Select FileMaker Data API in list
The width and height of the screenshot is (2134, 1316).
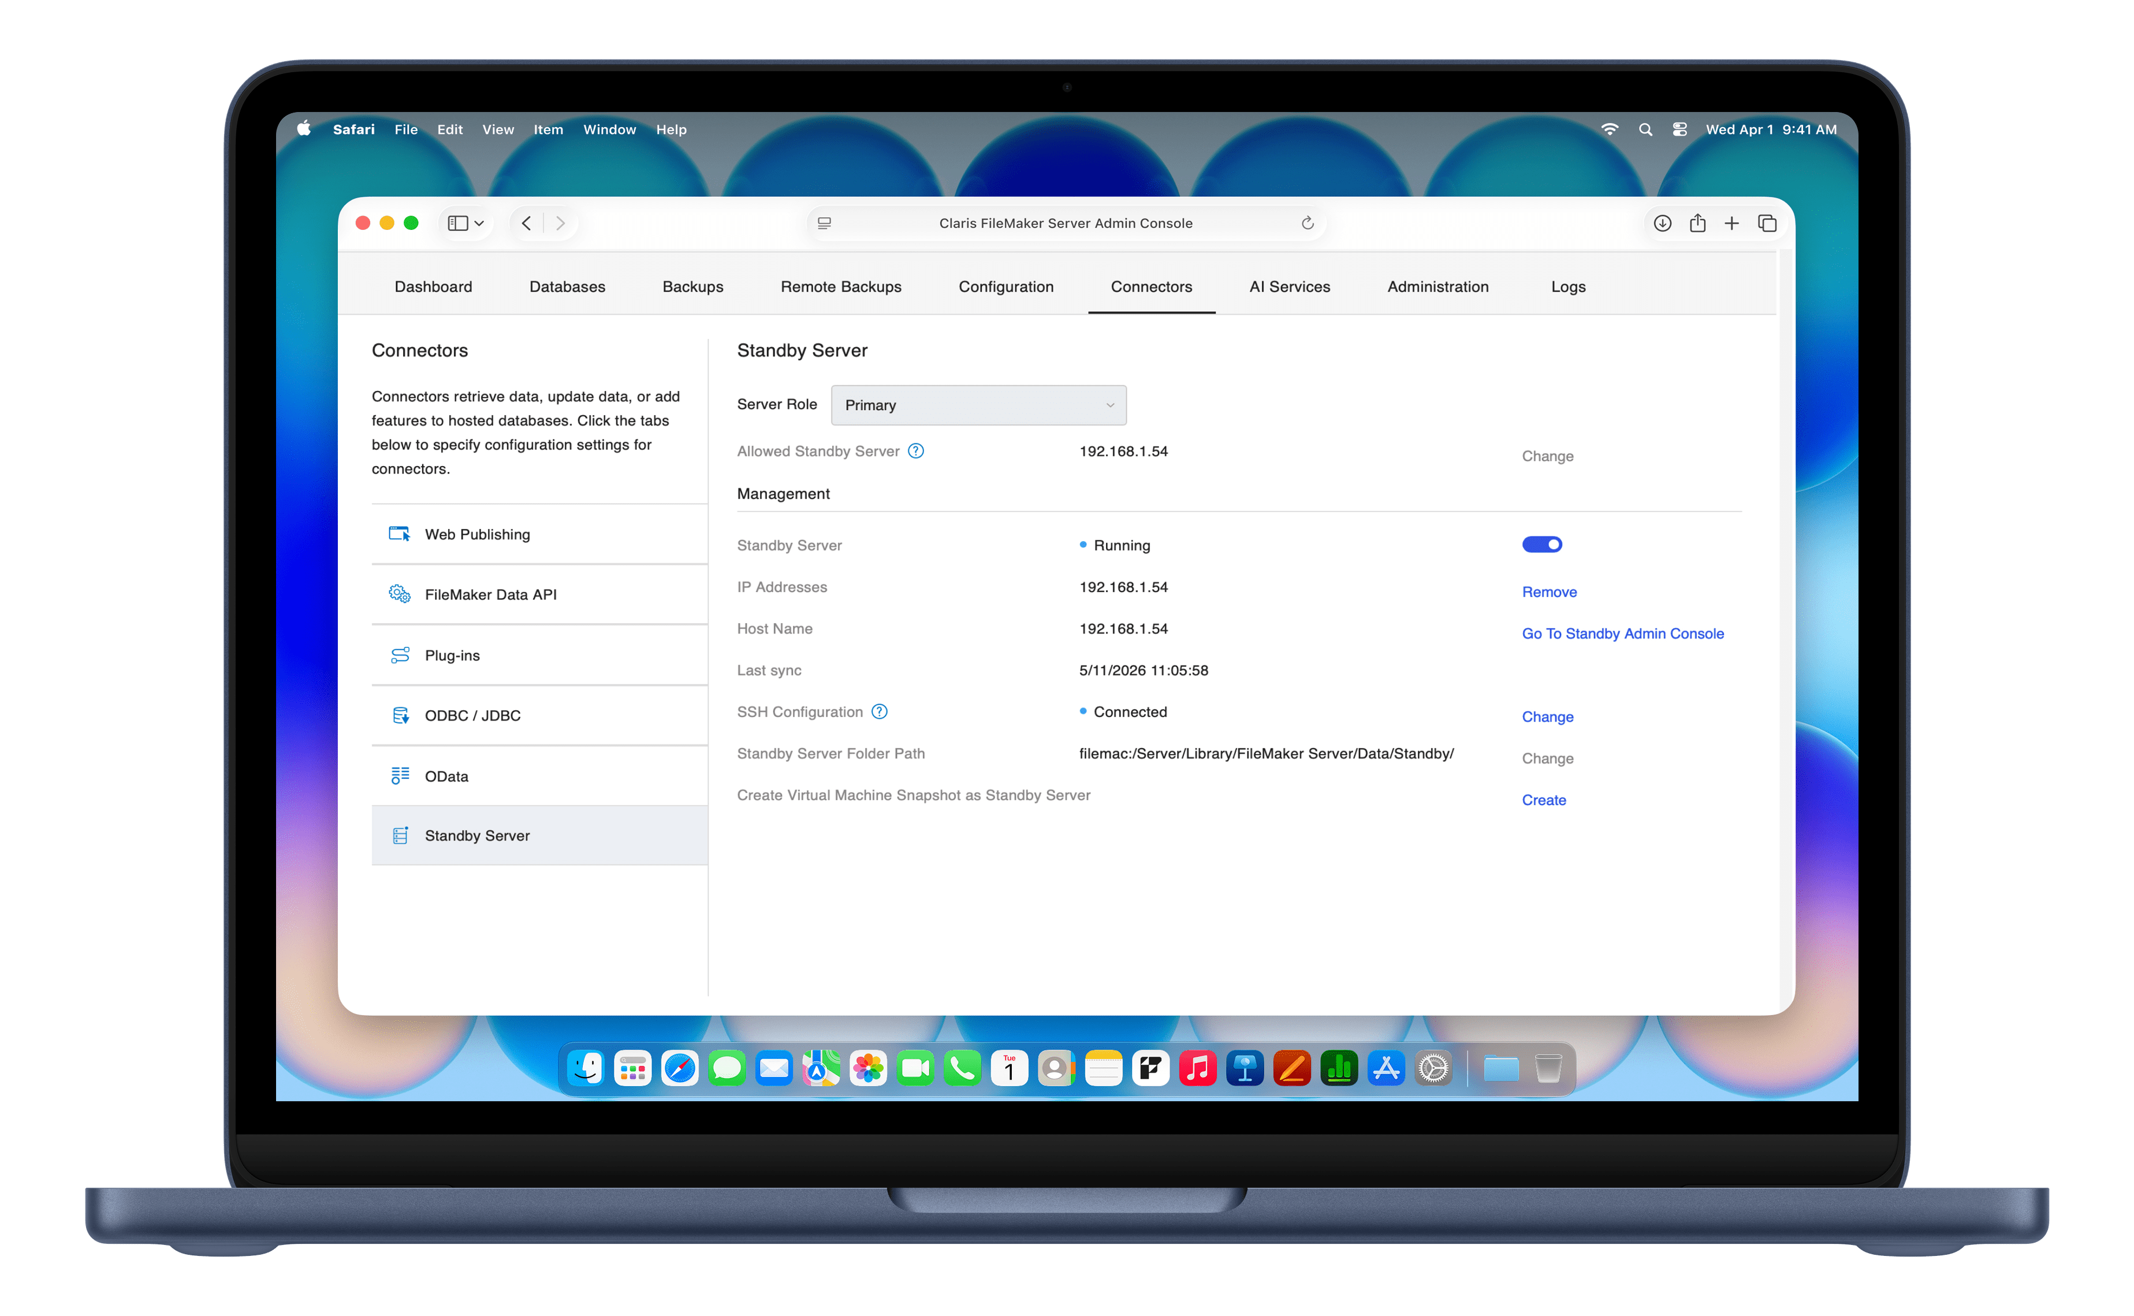point(539,594)
